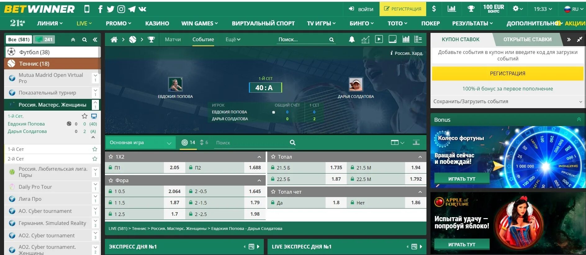The height and width of the screenshot is (255, 586).
Task: Collapse all sports with double up arrows
Action: (x=73, y=40)
